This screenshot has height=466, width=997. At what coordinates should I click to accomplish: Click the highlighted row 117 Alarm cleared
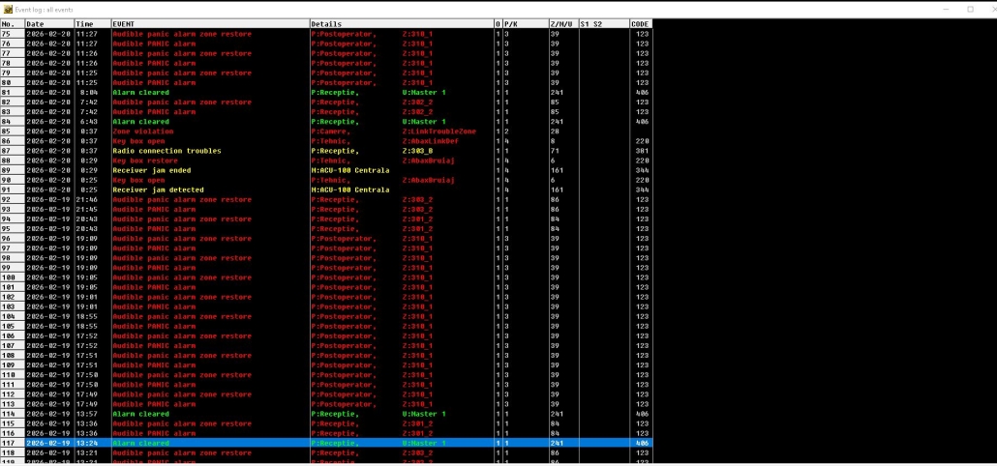(140, 443)
